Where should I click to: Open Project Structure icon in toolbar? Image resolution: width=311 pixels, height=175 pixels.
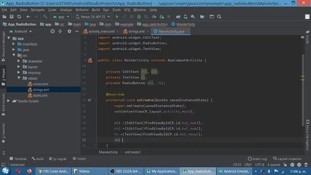(202, 17)
